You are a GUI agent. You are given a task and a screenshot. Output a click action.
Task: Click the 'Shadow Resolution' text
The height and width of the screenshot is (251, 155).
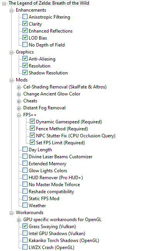(x=48, y=73)
